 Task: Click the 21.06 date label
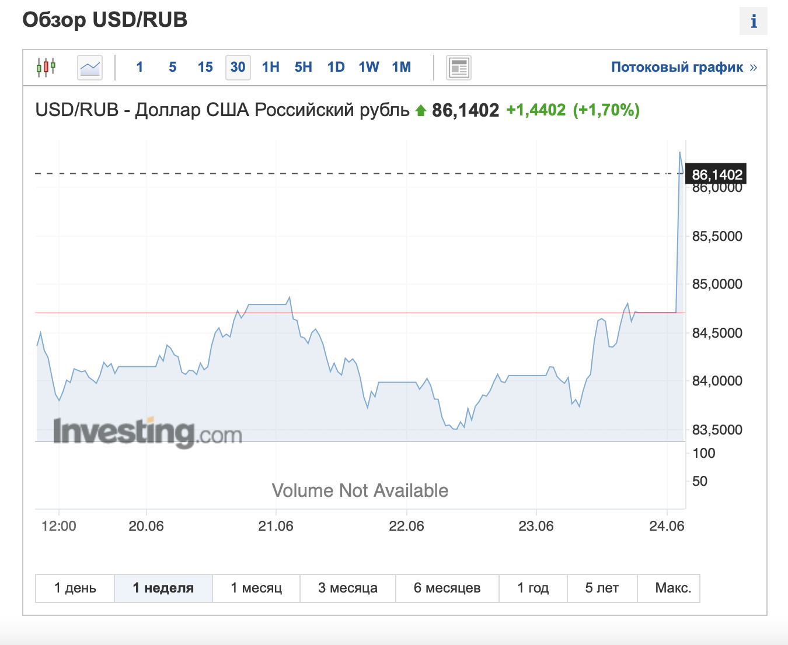(x=276, y=526)
